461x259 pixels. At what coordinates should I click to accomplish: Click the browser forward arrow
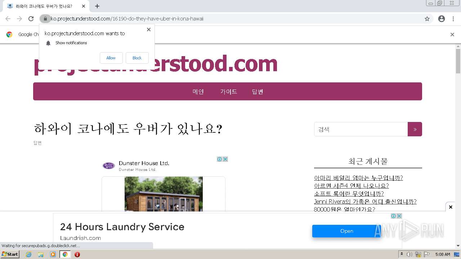click(19, 19)
